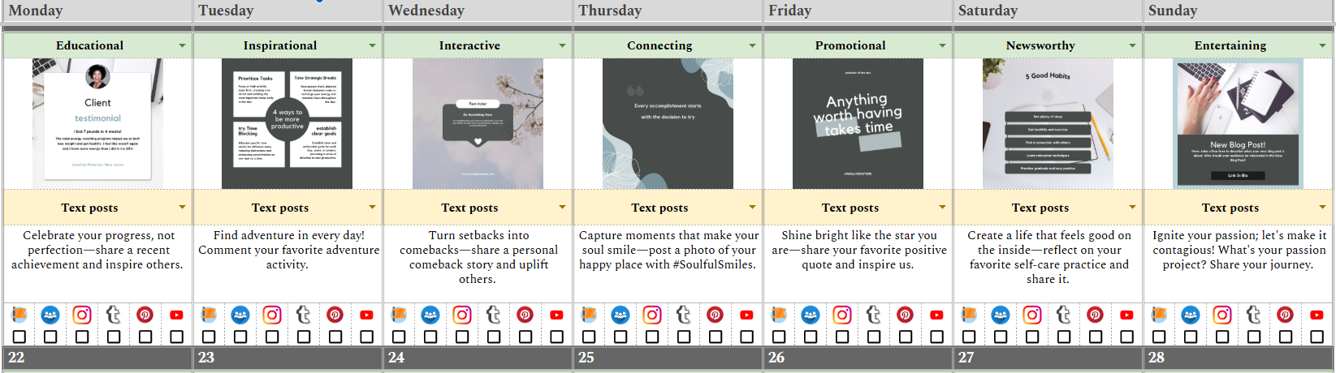Click Monday's Instagram icon

pyautogui.click(x=82, y=315)
